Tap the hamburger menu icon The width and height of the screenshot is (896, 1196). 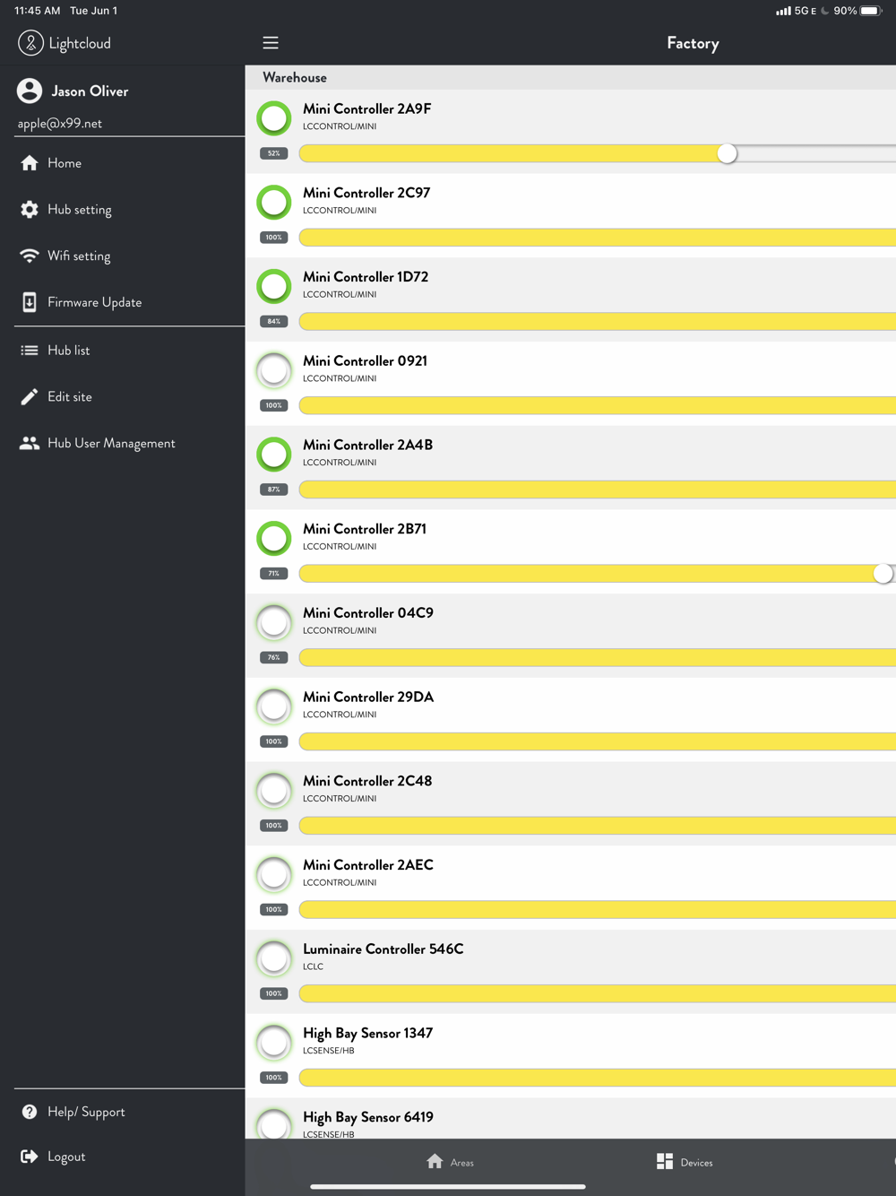[x=271, y=43]
